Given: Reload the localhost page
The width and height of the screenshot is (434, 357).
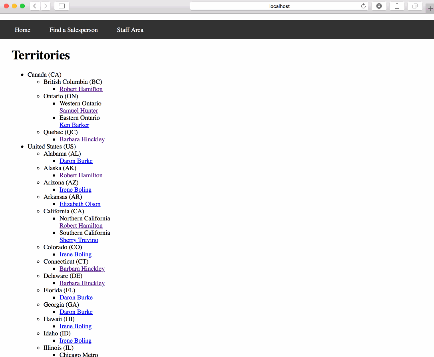Looking at the screenshot, I should pos(363,6).
